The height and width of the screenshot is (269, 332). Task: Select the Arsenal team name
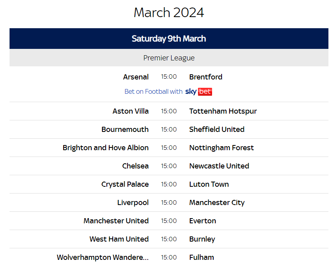pos(136,77)
